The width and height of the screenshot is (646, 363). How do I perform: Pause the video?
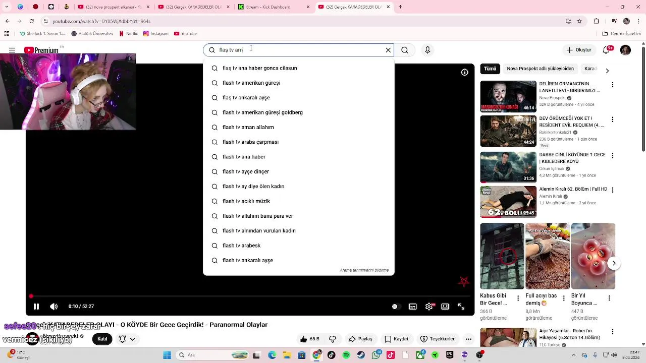[36, 306]
